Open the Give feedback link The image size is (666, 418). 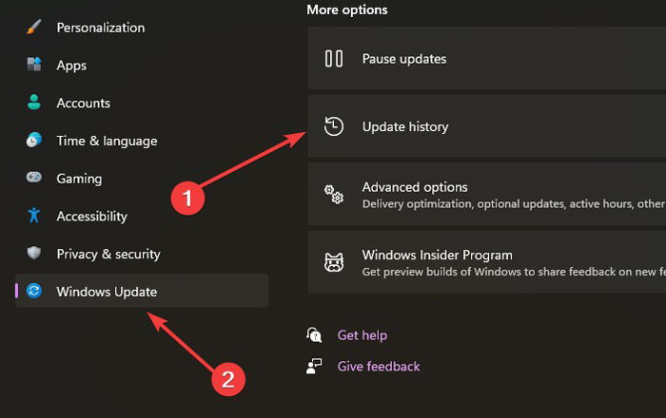379,367
